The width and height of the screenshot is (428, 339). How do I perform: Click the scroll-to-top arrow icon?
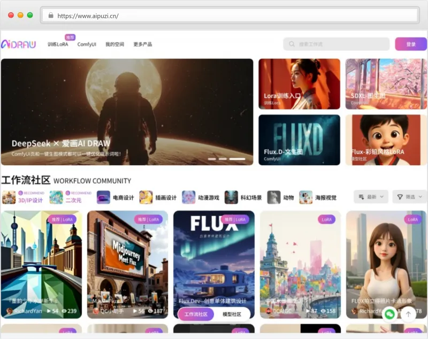click(x=408, y=314)
